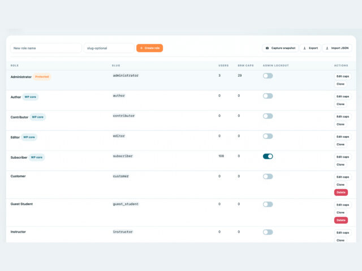Clone the Editor role
The height and width of the screenshot is (271, 362).
tap(341, 145)
